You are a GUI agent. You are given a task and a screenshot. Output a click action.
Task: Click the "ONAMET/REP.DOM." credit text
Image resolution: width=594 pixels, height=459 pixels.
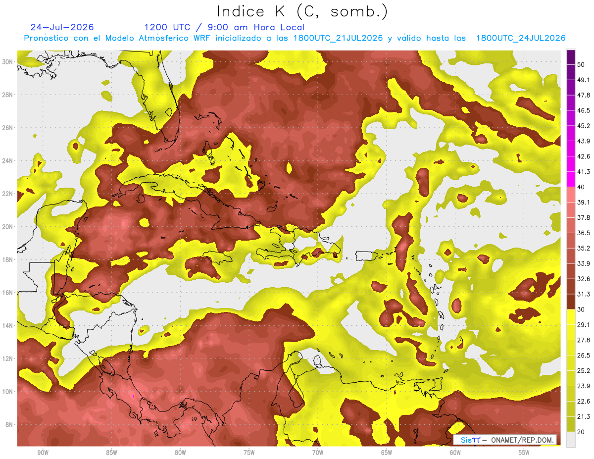(x=521, y=440)
